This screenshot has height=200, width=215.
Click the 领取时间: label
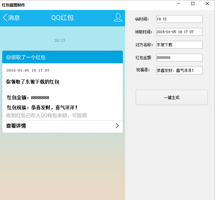[143, 32]
